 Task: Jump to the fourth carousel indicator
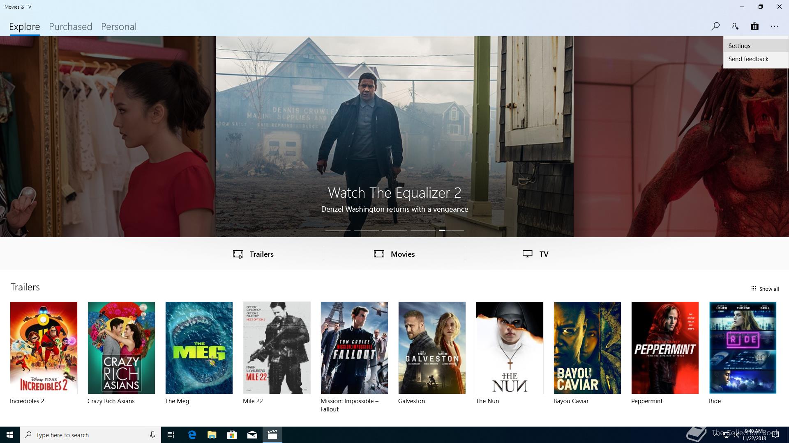[x=423, y=230]
